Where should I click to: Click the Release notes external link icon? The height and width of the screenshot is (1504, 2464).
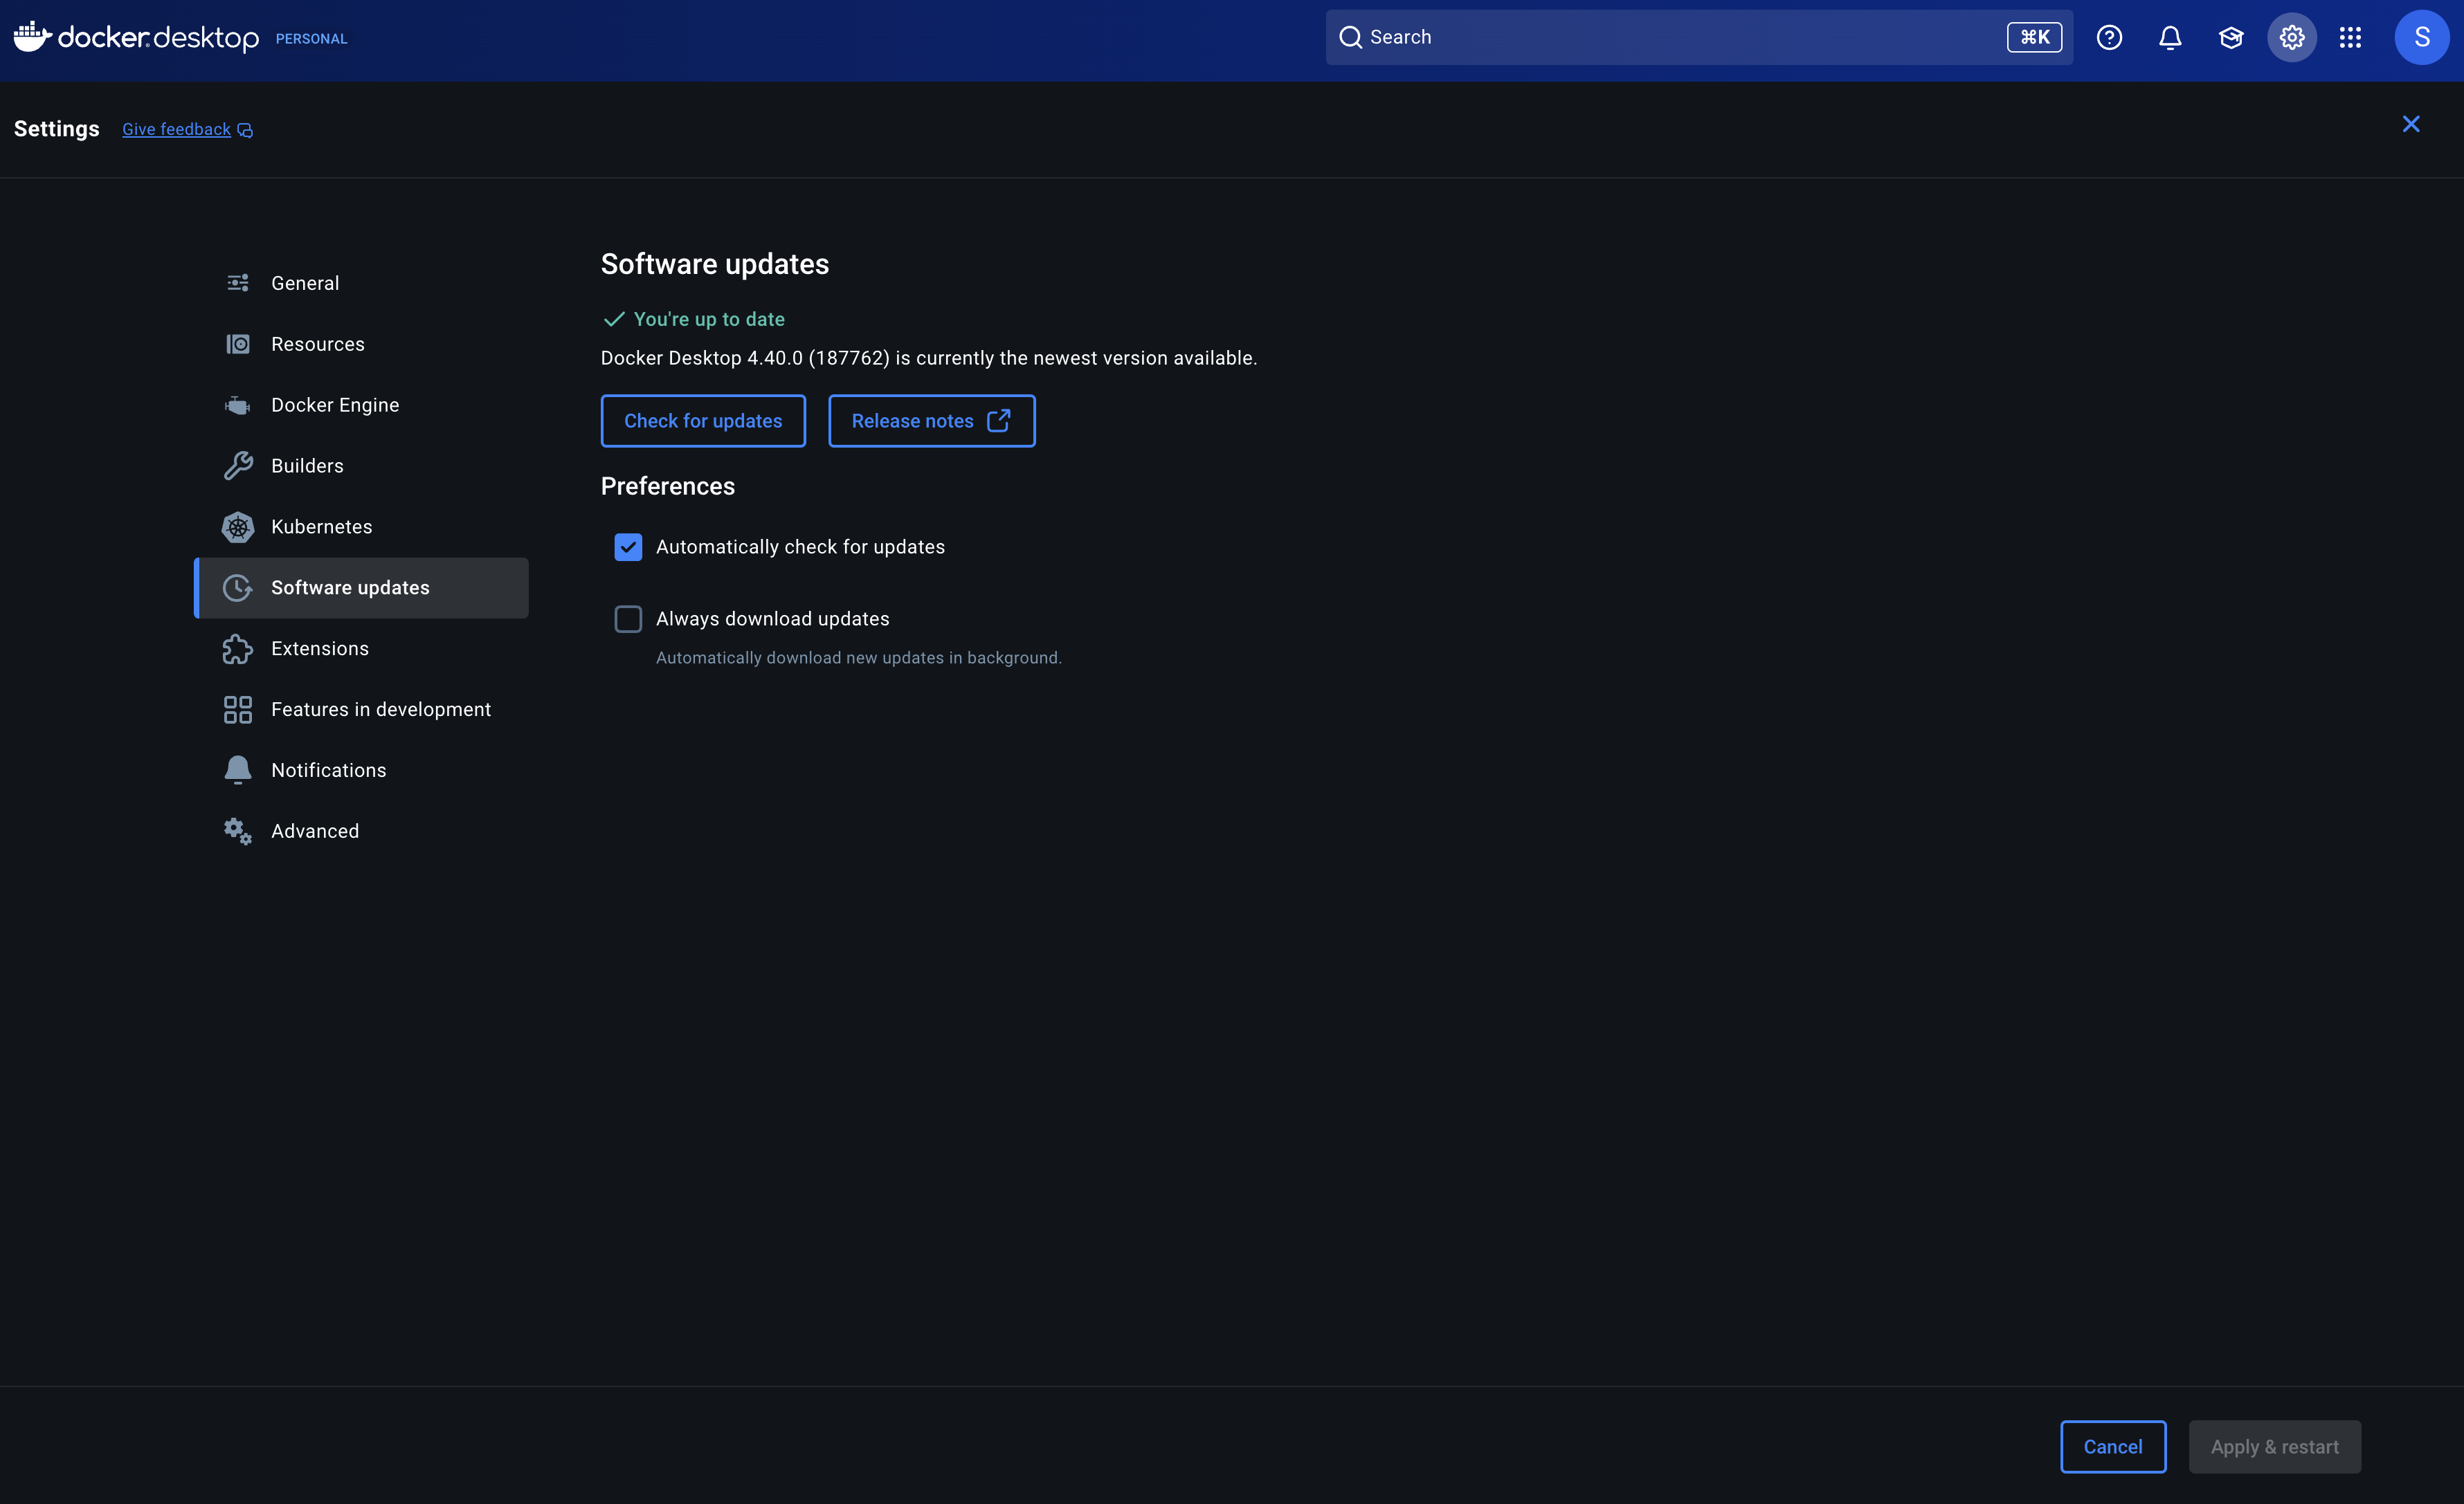(x=998, y=421)
